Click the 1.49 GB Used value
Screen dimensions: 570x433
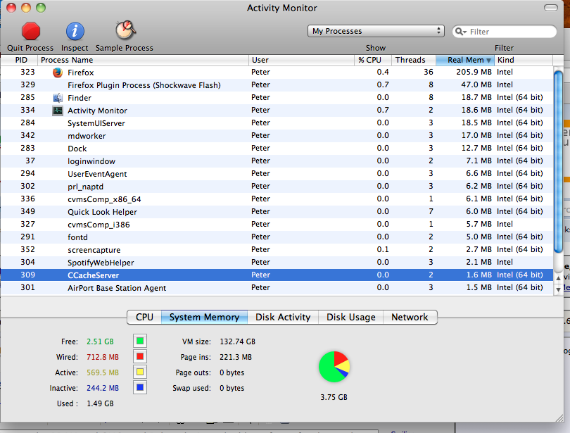(100, 403)
